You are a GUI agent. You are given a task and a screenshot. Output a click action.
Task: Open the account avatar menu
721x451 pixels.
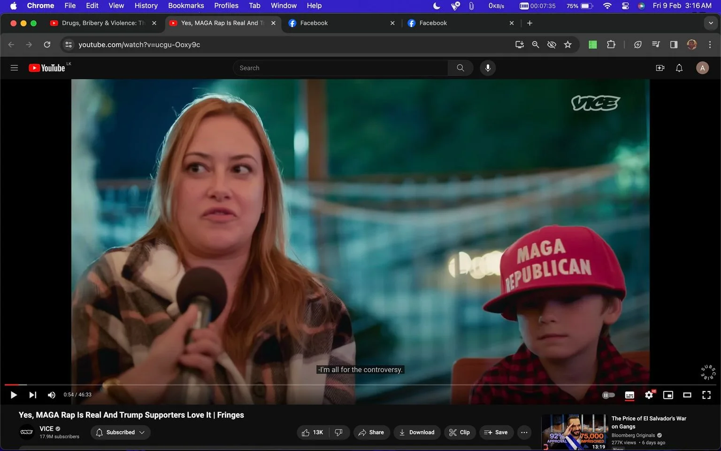[702, 68]
